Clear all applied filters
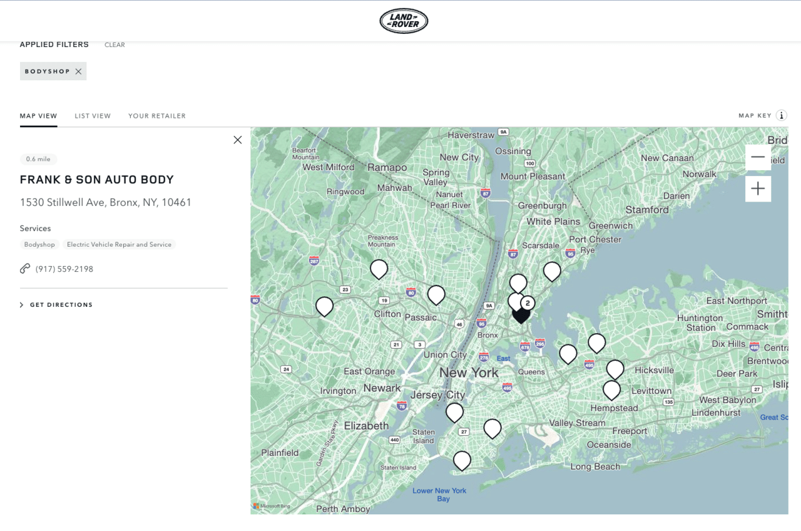Screen dimensions: 801x531 115,44
